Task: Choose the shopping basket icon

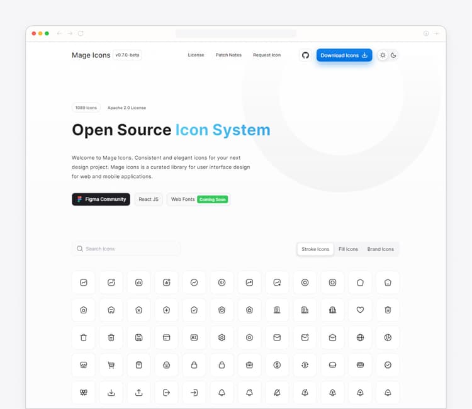Action: (167, 365)
